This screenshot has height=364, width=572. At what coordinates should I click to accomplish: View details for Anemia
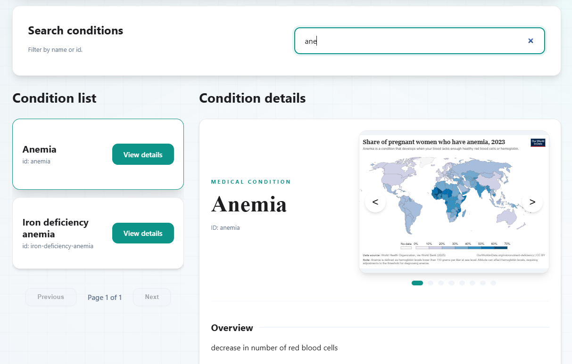tap(143, 154)
